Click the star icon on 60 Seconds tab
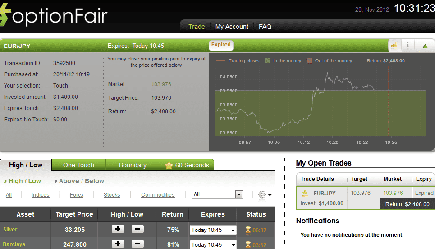The image size is (435, 249). pos(169,166)
